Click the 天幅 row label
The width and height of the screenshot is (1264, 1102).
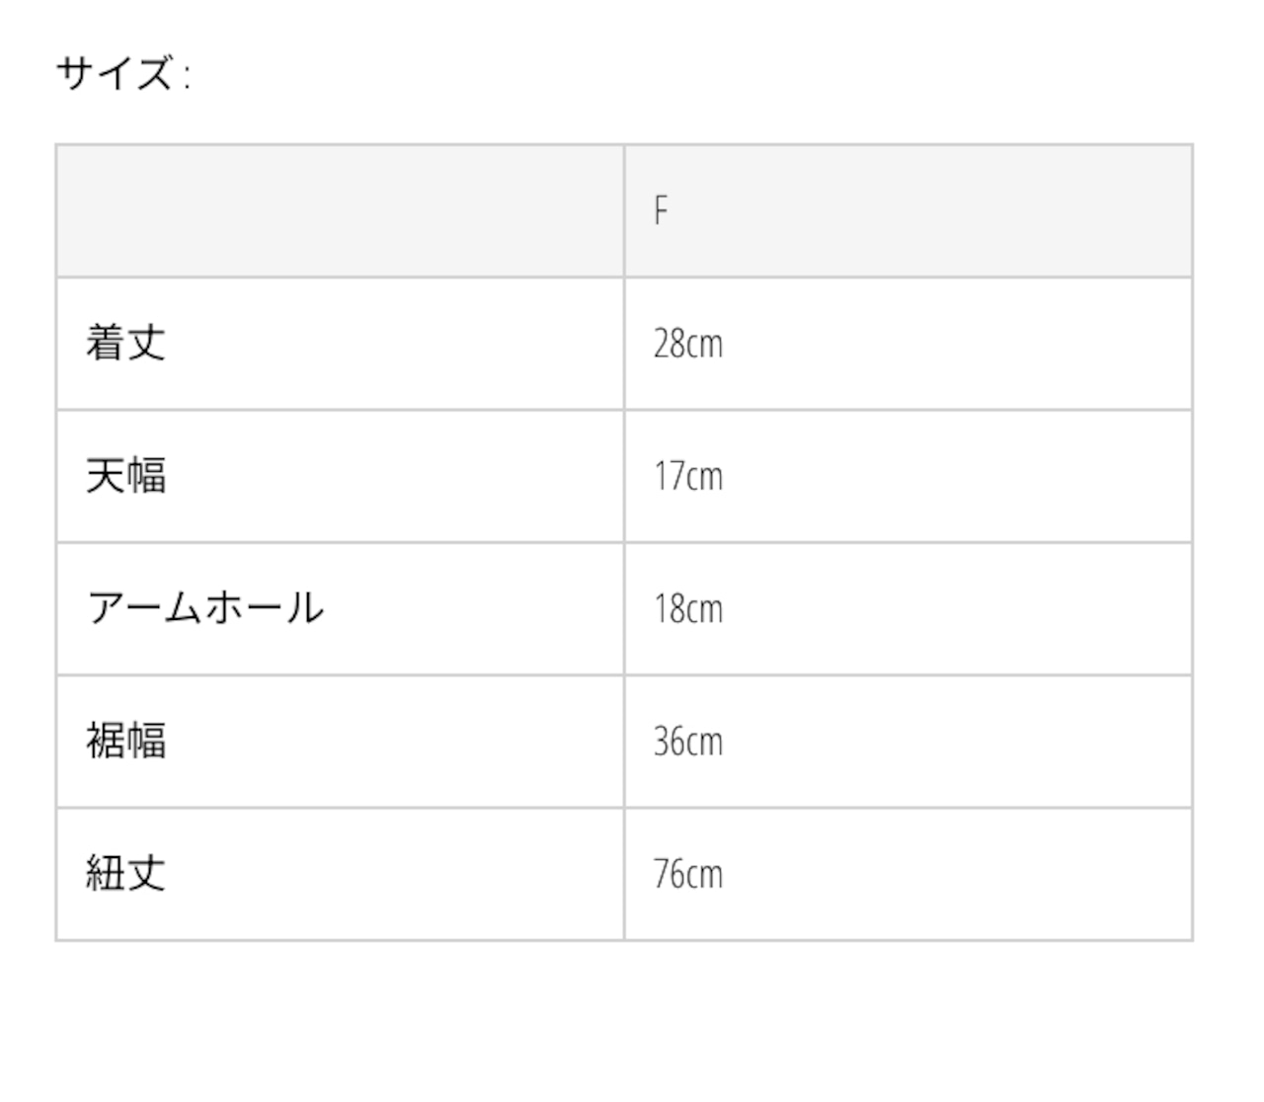click(x=125, y=476)
